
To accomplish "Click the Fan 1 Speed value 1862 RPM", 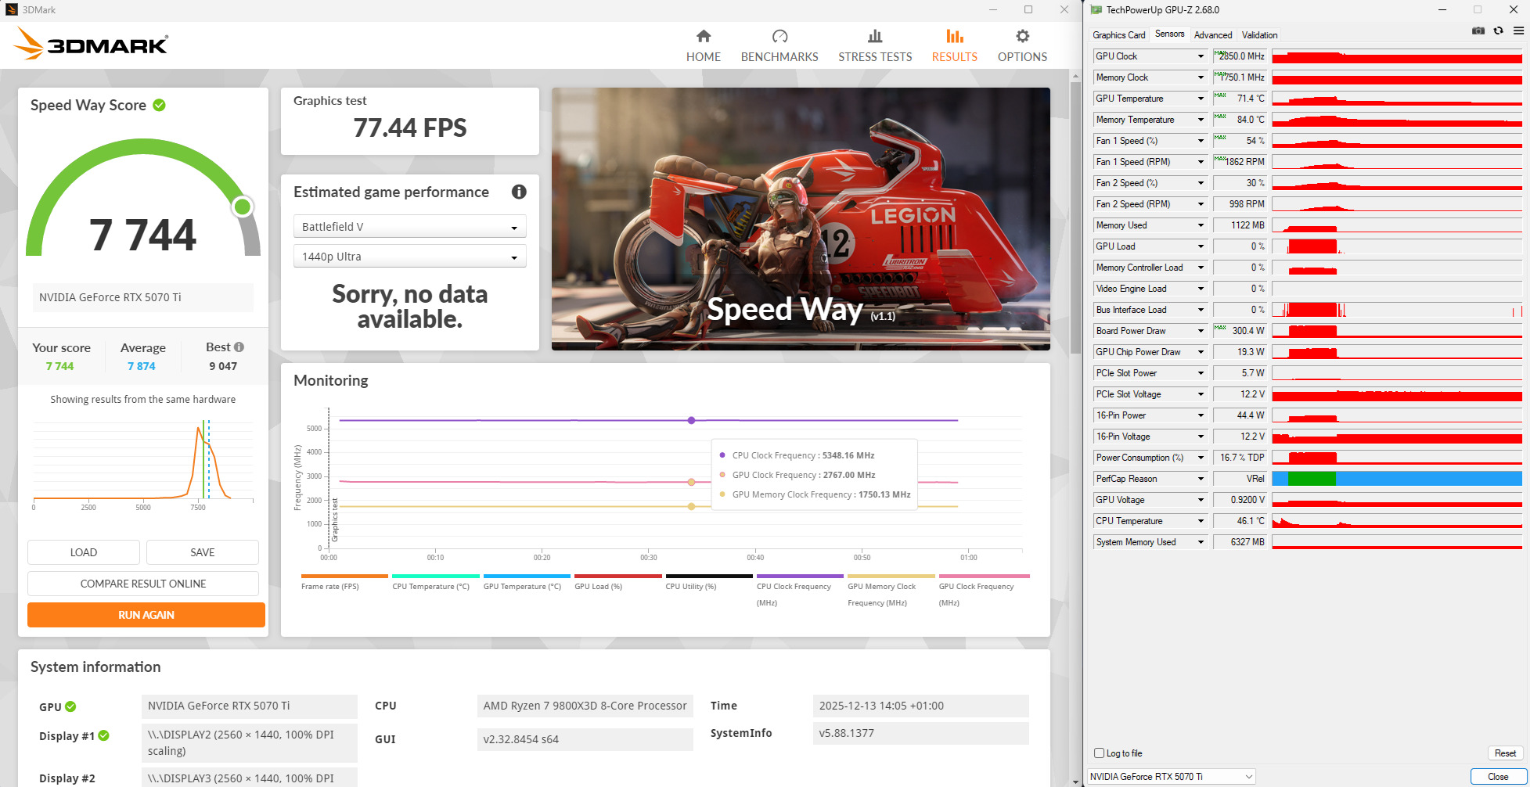I will pos(1239,162).
